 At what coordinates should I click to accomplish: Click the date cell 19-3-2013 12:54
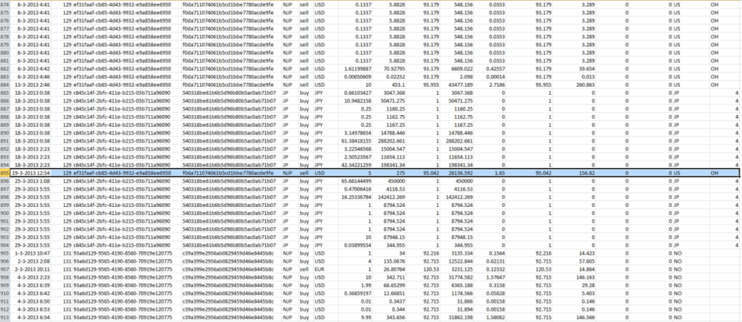click(32, 174)
